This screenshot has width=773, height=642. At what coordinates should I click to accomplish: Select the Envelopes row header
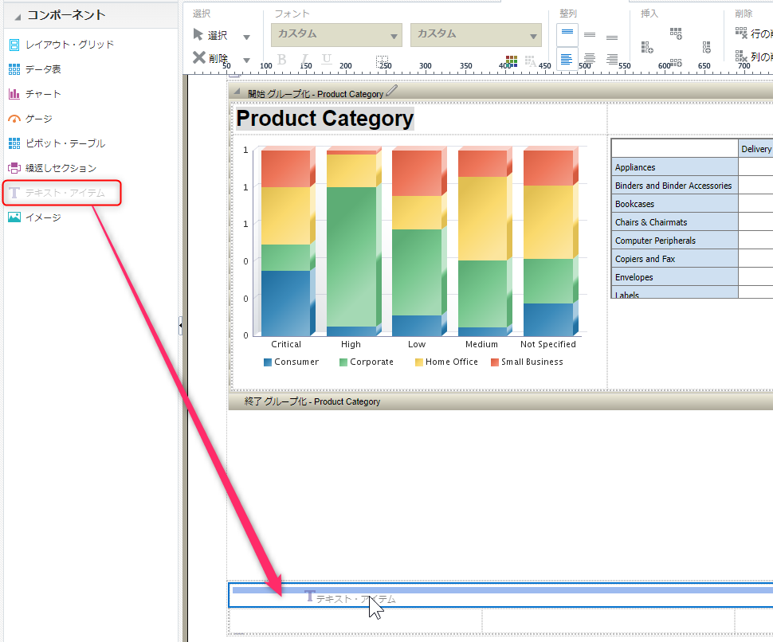click(674, 277)
